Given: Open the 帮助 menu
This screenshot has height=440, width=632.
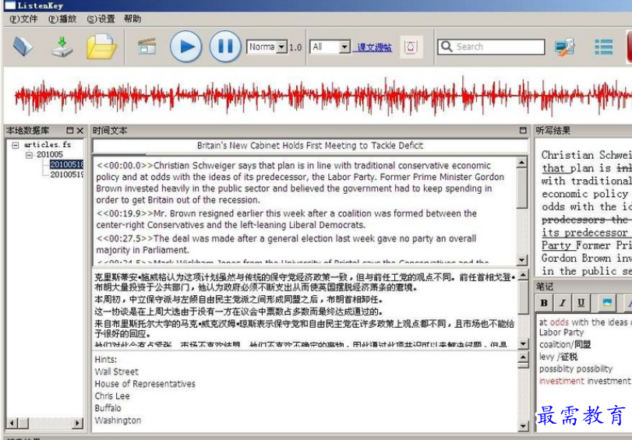Looking at the screenshot, I should click(132, 19).
